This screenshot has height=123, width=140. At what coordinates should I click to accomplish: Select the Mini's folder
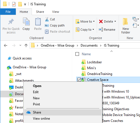tap(91, 68)
